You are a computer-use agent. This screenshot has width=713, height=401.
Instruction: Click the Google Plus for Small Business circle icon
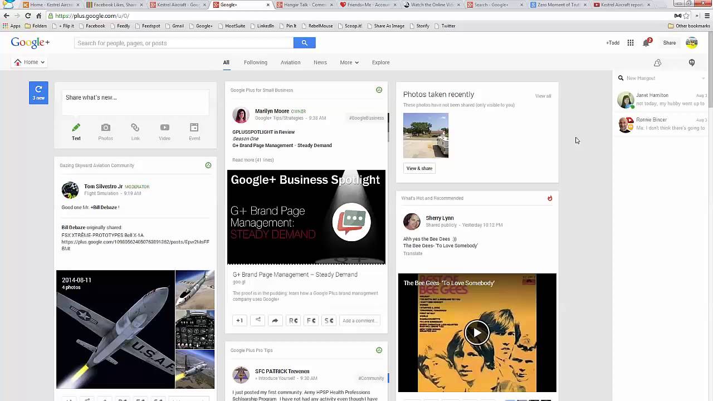point(379,90)
